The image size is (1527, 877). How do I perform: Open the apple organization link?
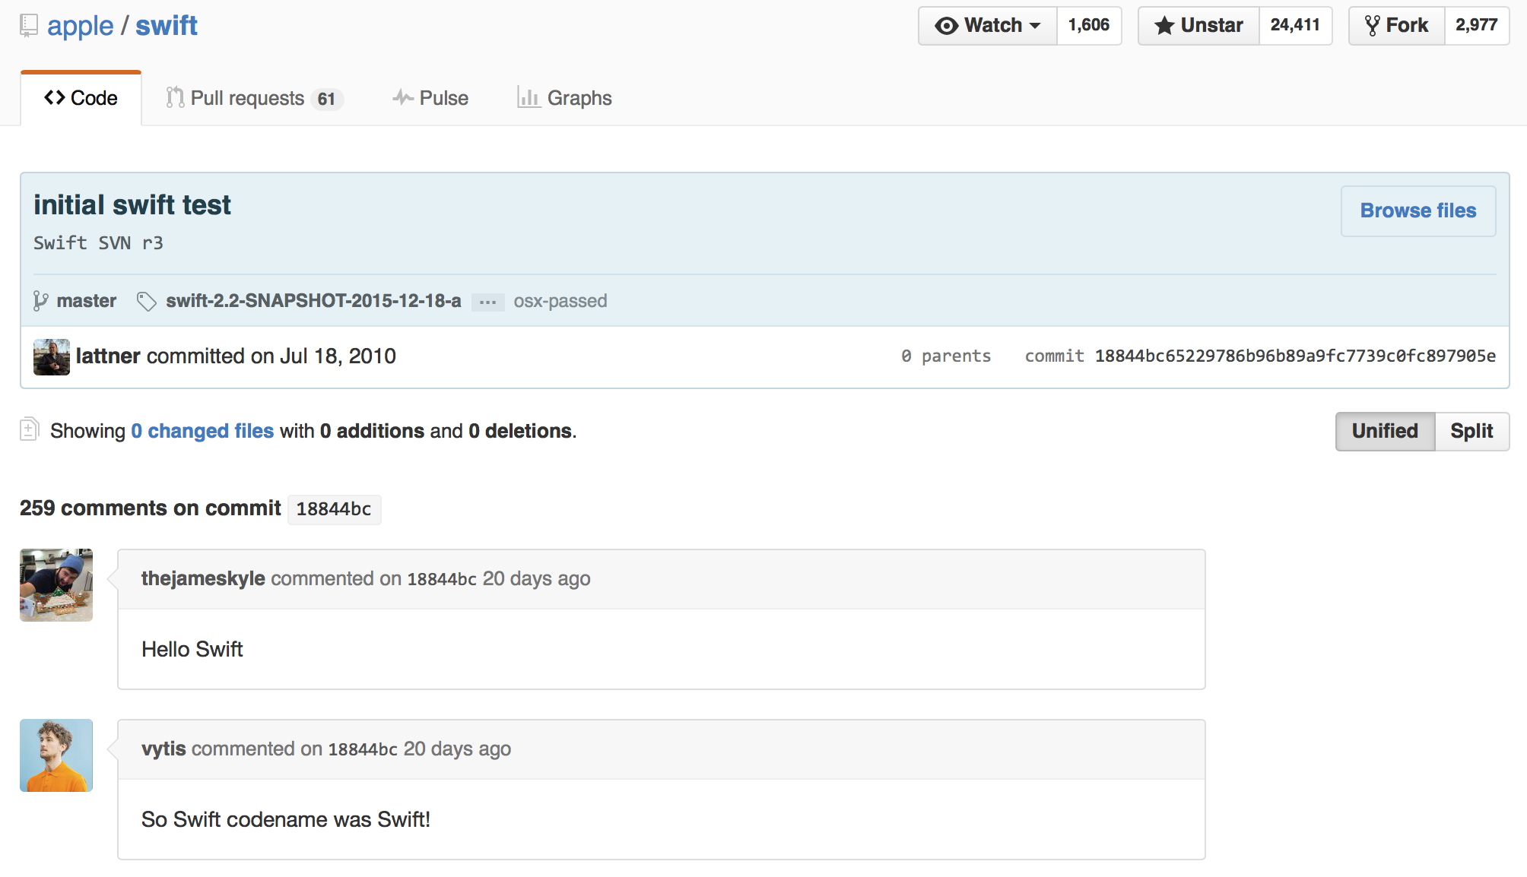click(80, 26)
